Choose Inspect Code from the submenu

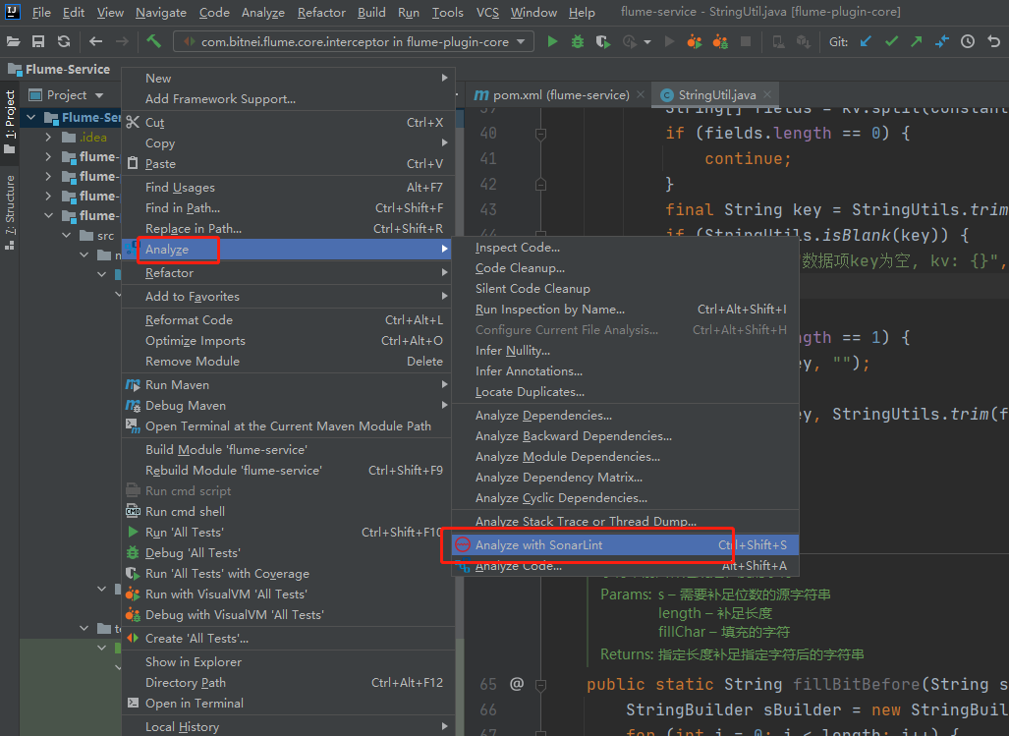[517, 248]
